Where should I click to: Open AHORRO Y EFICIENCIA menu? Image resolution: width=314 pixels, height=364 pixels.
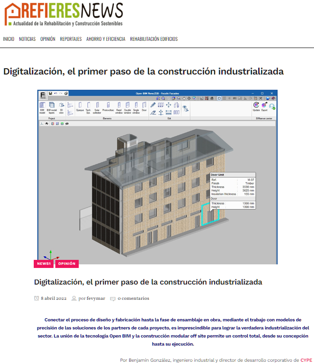click(106, 39)
